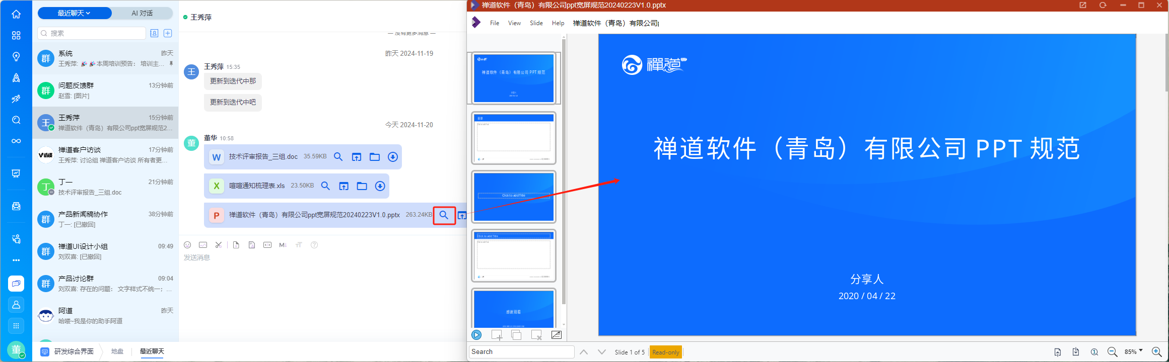Switch to the 研发综合界面 bottom tab
This screenshot has width=1169, height=362.
tap(68, 351)
